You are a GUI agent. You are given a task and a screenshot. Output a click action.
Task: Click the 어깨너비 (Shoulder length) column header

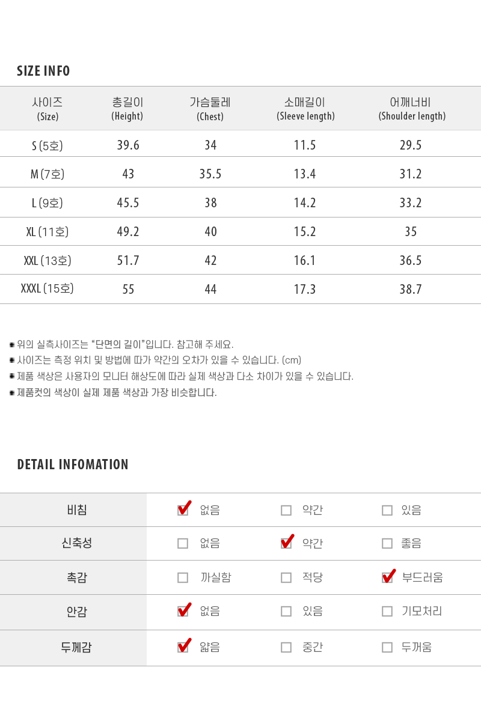point(411,109)
